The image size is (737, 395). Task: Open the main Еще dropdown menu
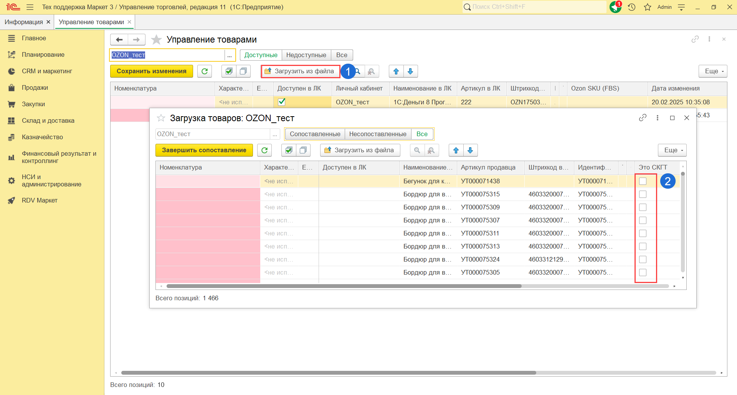click(713, 71)
